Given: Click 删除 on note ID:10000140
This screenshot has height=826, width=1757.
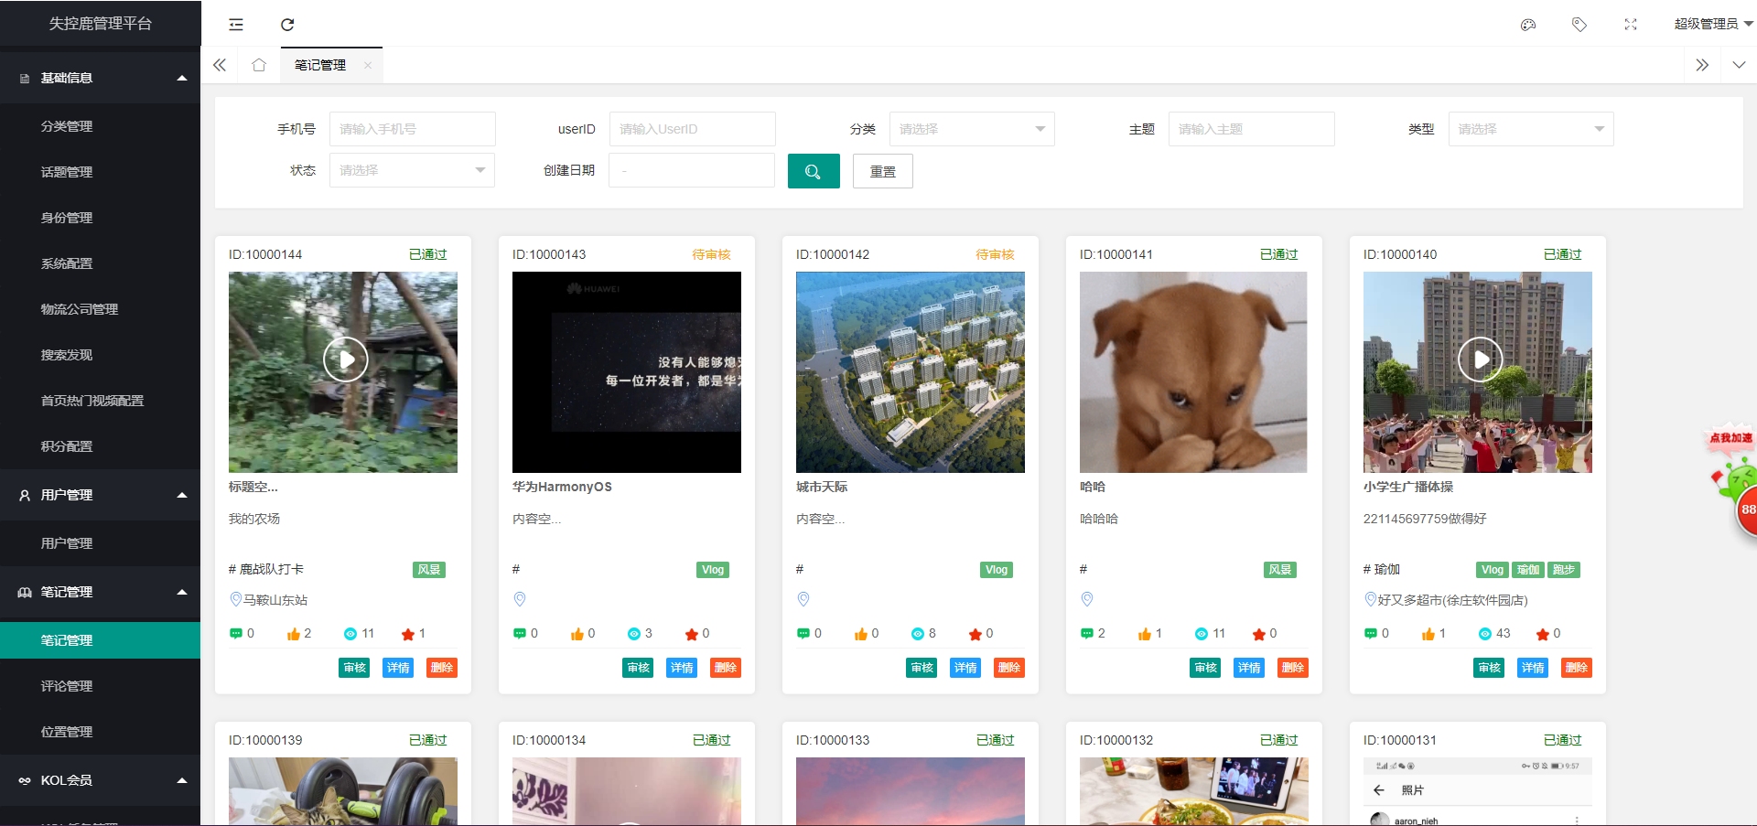Looking at the screenshot, I should click(1577, 668).
